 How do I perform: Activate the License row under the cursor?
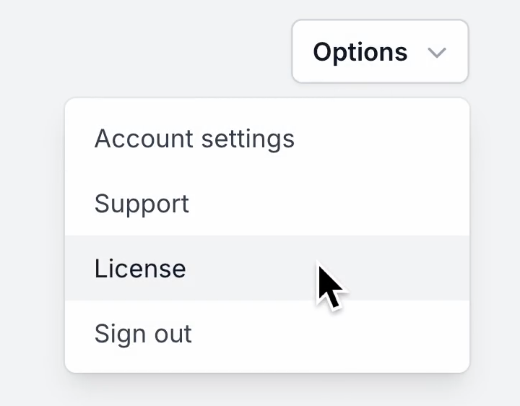[267, 268]
